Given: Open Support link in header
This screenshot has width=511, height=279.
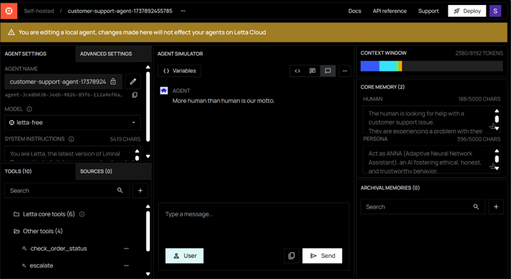Looking at the screenshot, I should 428,11.
